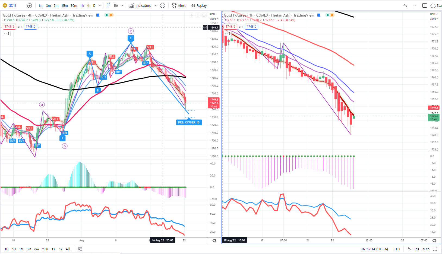Set date range to 5Y
This screenshot has height=254, width=442.
61,249
